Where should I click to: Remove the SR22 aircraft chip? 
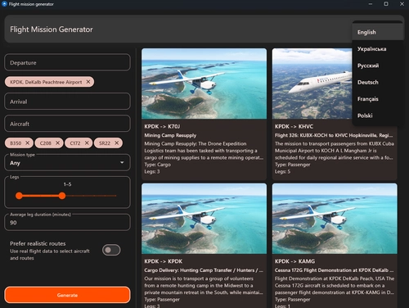(117, 143)
